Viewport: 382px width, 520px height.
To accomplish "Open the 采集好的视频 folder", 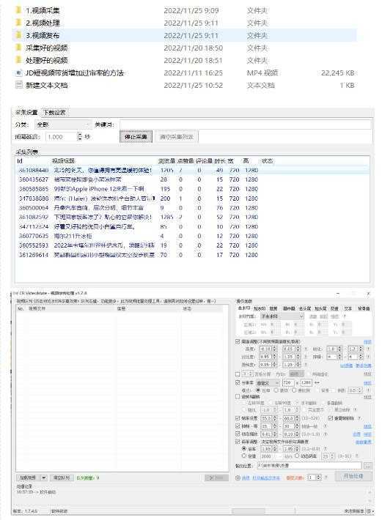I will click(46, 48).
